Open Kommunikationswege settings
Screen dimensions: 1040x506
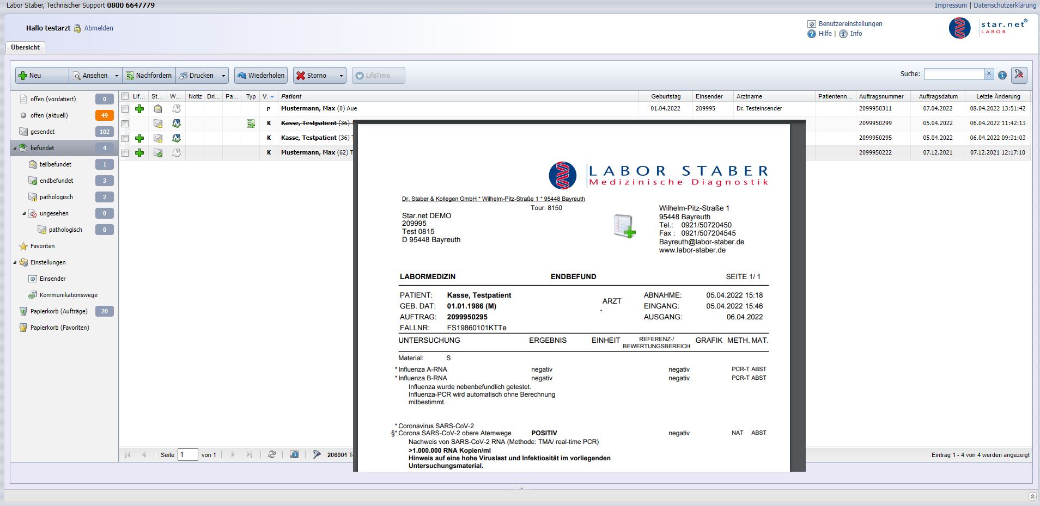click(x=69, y=295)
